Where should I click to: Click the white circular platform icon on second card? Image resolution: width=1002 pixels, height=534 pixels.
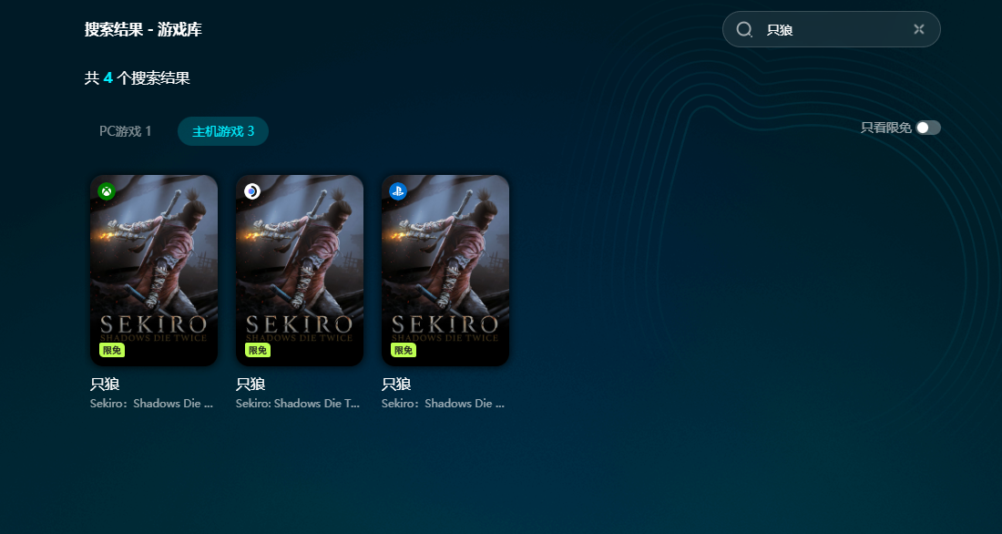[252, 191]
